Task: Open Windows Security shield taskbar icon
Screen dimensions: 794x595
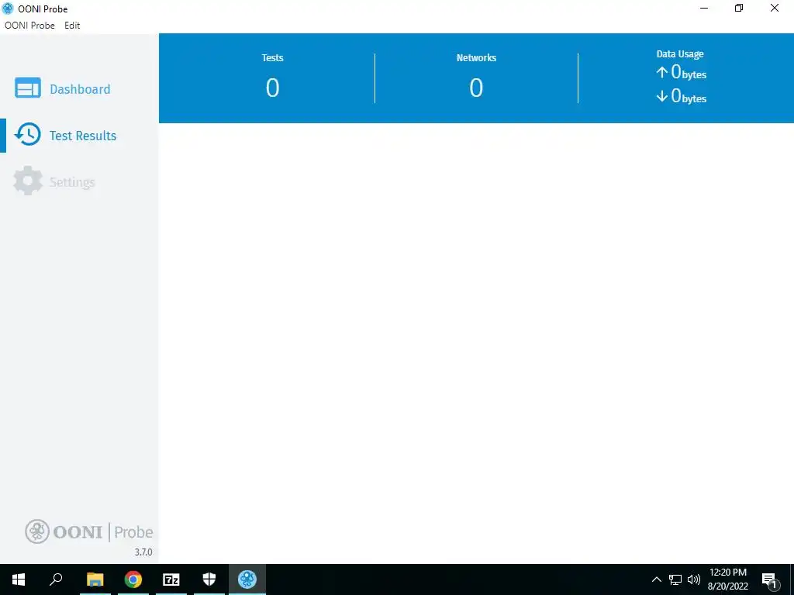Action: pyautogui.click(x=209, y=580)
